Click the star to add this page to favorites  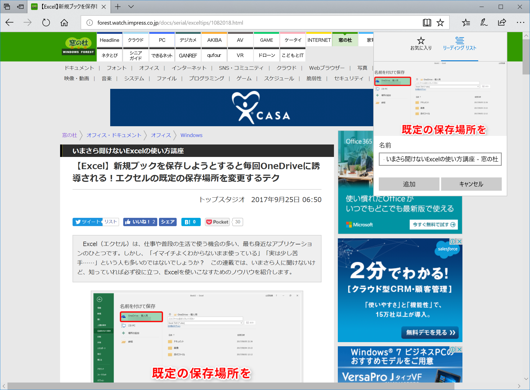point(440,22)
